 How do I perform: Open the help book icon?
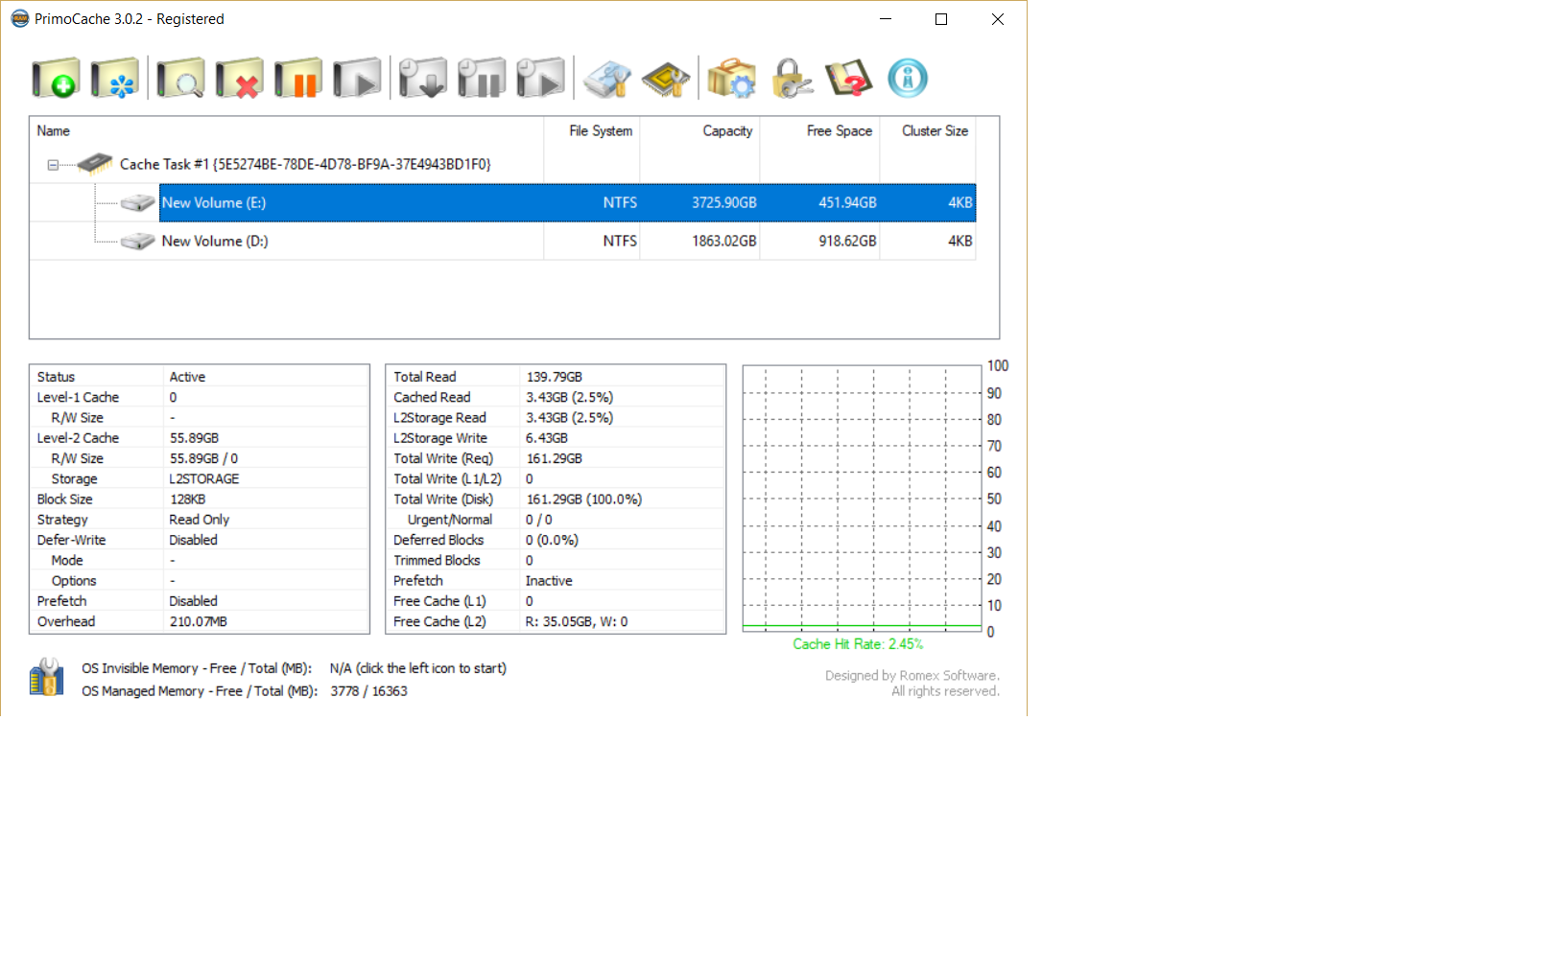click(849, 79)
